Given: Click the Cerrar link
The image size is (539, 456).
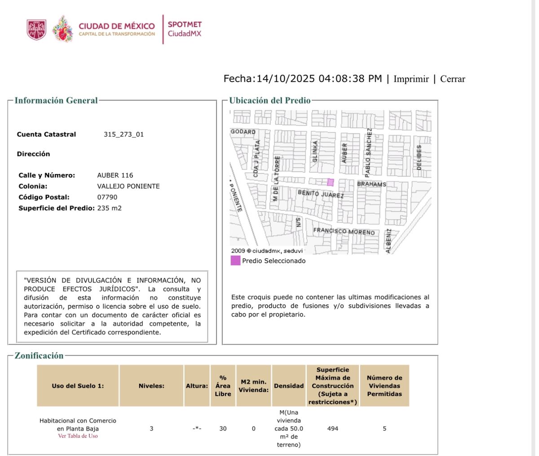Looking at the screenshot, I should (x=452, y=79).
